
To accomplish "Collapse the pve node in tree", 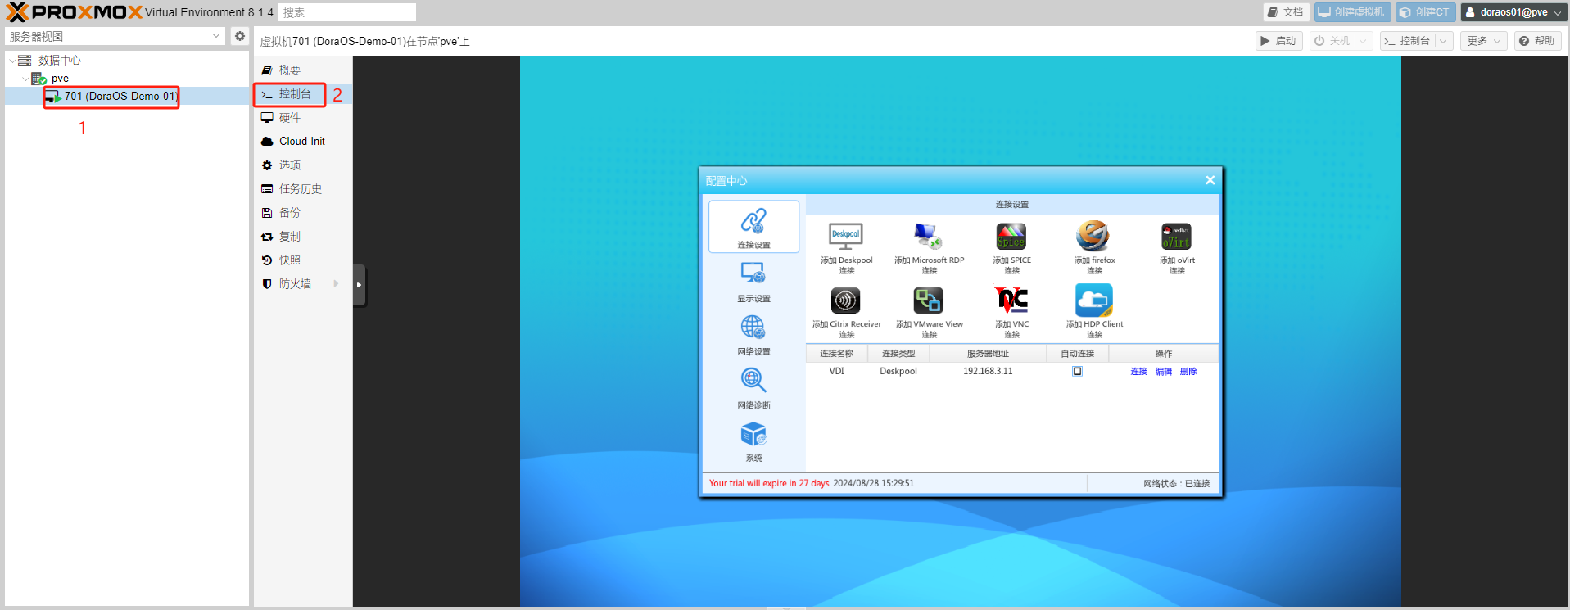I will coord(25,79).
